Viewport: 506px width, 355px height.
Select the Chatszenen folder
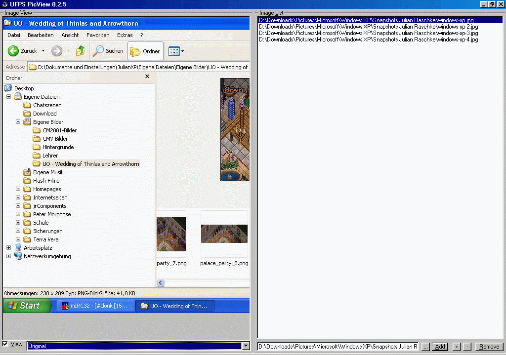pyautogui.click(x=47, y=105)
